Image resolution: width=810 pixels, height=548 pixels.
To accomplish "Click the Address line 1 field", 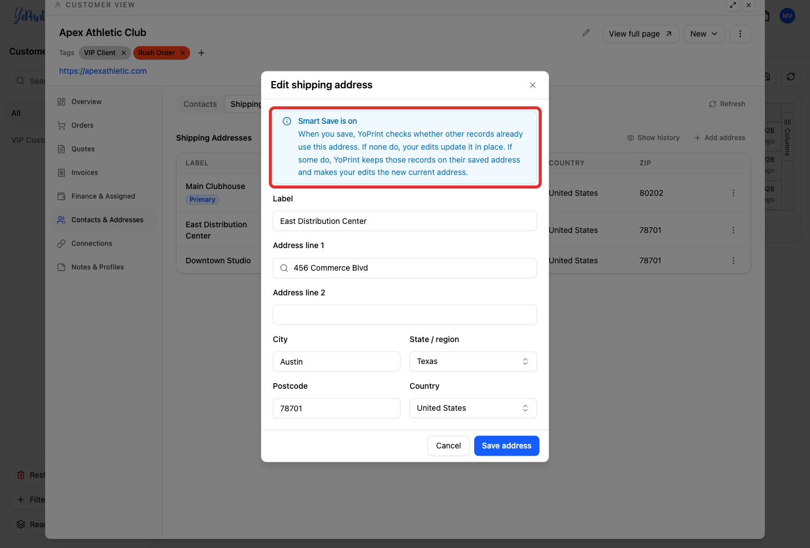I will click(x=405, y=268).
